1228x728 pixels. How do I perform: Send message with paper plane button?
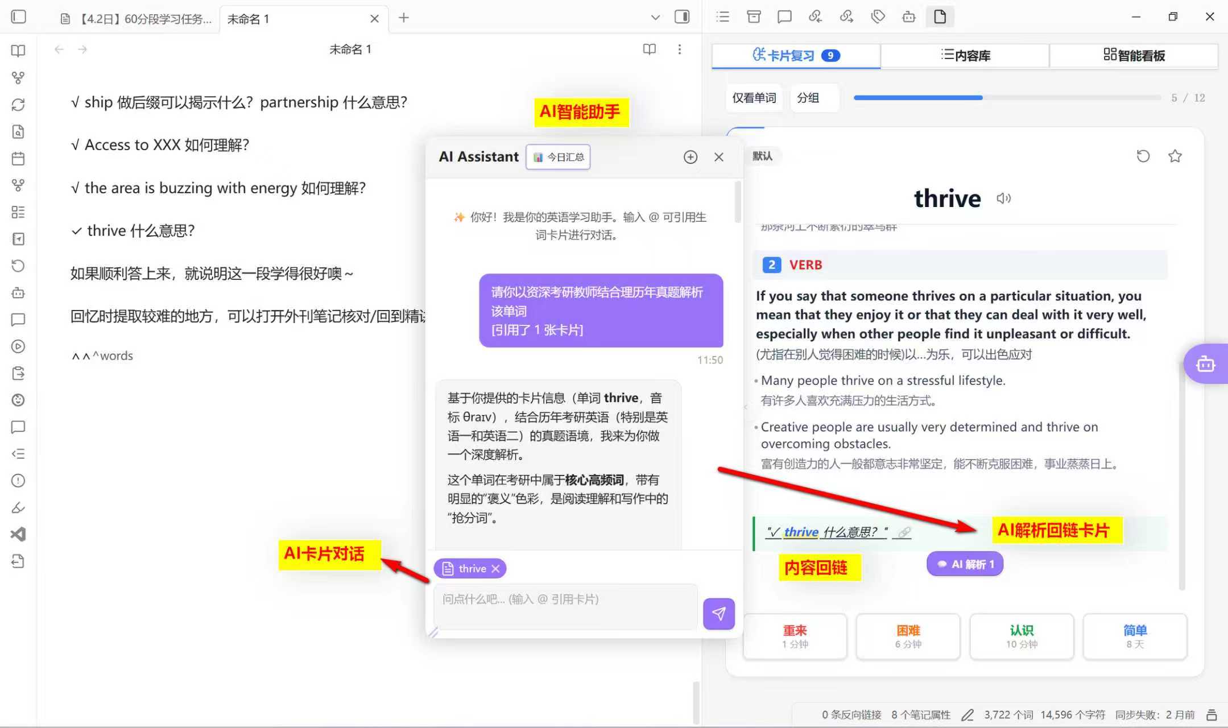coord(718,614)
